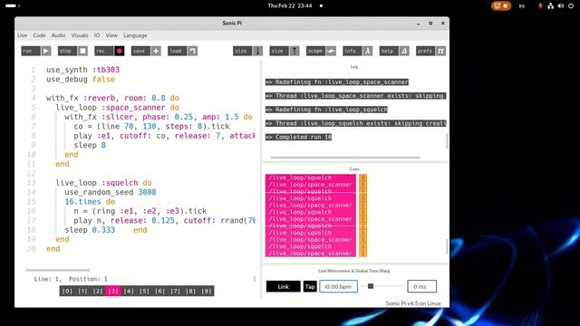Viewport: 580px width, 326px height.
Task: Click the '16.times do' code line
Action: (x=90, y=201)
